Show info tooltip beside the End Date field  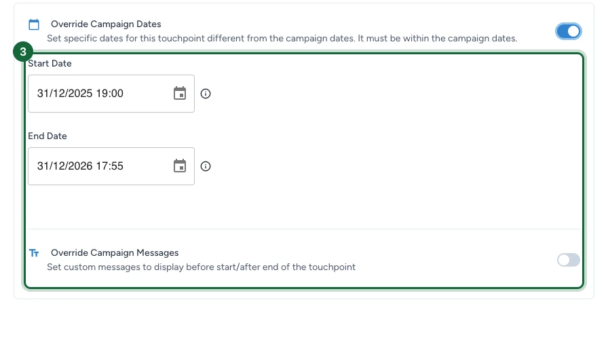(x=206, y=166)
